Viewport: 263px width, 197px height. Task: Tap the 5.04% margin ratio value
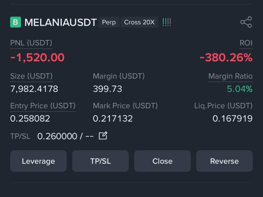240,89
